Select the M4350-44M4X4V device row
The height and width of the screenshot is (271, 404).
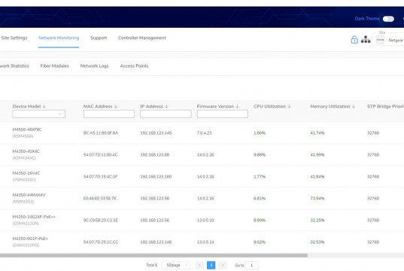click(202, 199)
